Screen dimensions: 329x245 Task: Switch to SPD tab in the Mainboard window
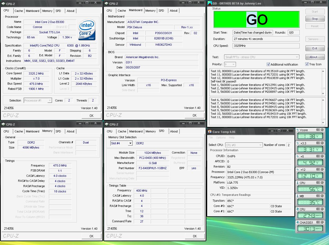coord(161,11)
